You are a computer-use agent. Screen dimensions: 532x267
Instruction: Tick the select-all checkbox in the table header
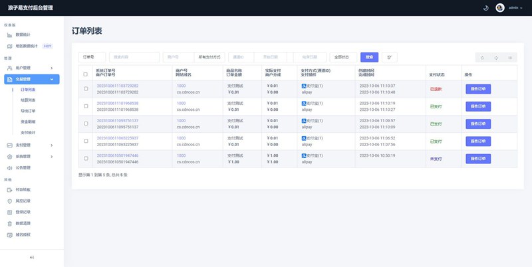(x=85, y=74)
